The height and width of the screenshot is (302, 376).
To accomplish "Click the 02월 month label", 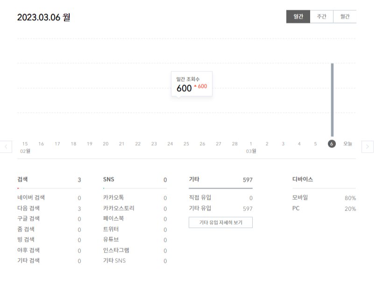I will point(25,151).
